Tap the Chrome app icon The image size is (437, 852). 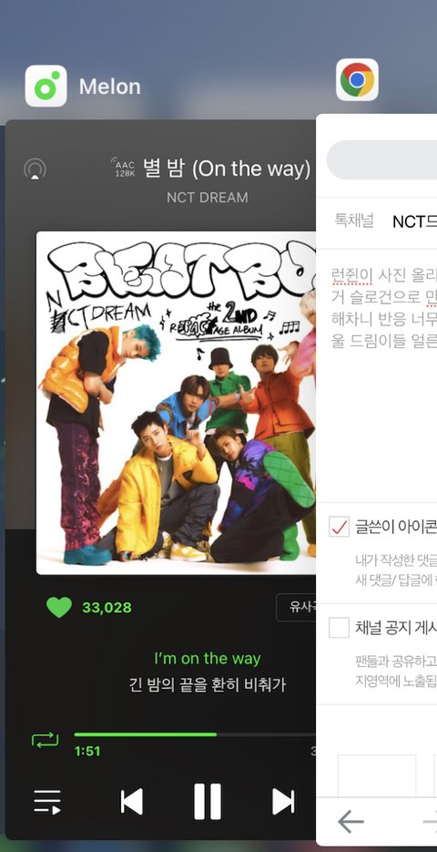point(357,80)
